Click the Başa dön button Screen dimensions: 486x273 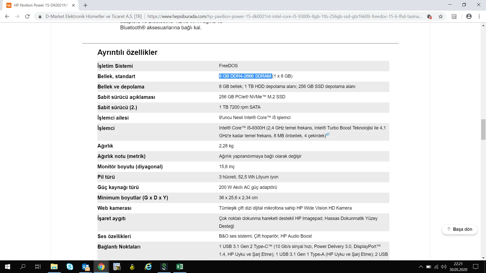[x=459, y=229]
